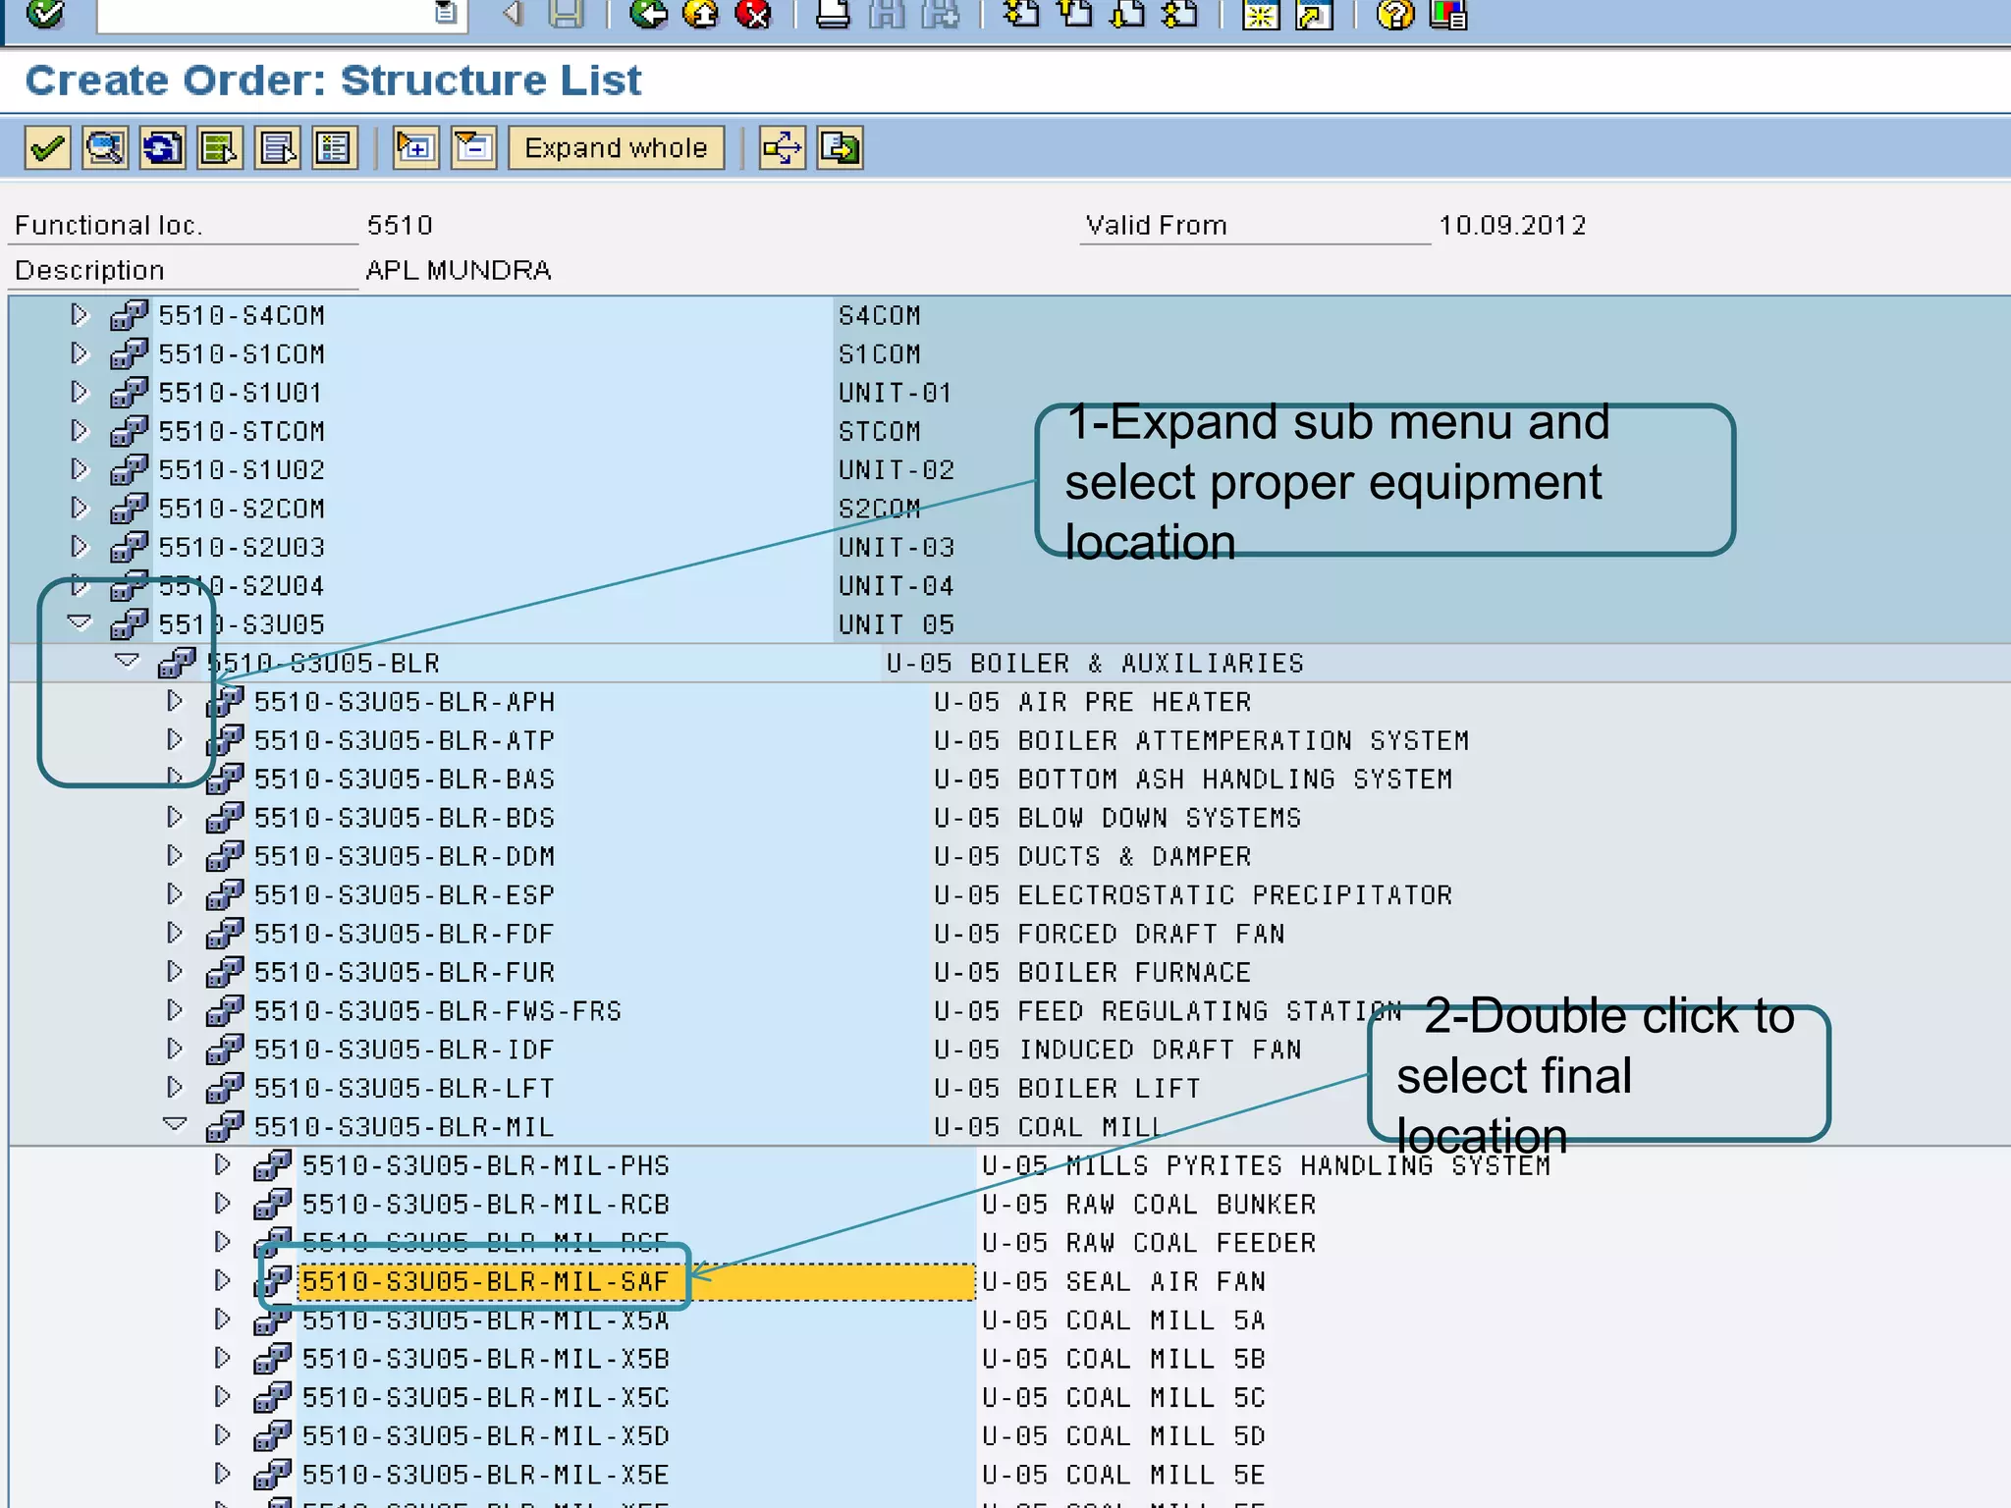2011x1508 pixels.
Task: Click description text 'U-05 SEAL AIR FAN'
Action: click(x=1123, y=1281)
